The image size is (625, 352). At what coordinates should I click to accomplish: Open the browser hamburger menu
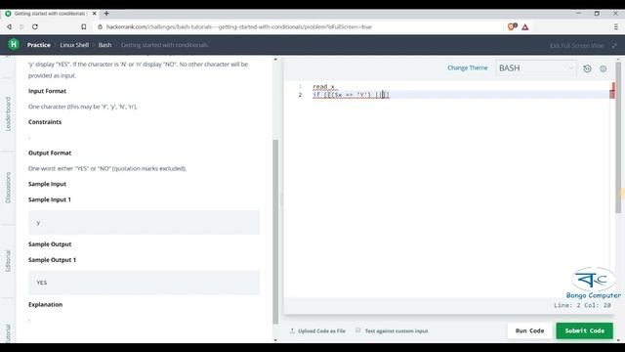coord(616,26)
